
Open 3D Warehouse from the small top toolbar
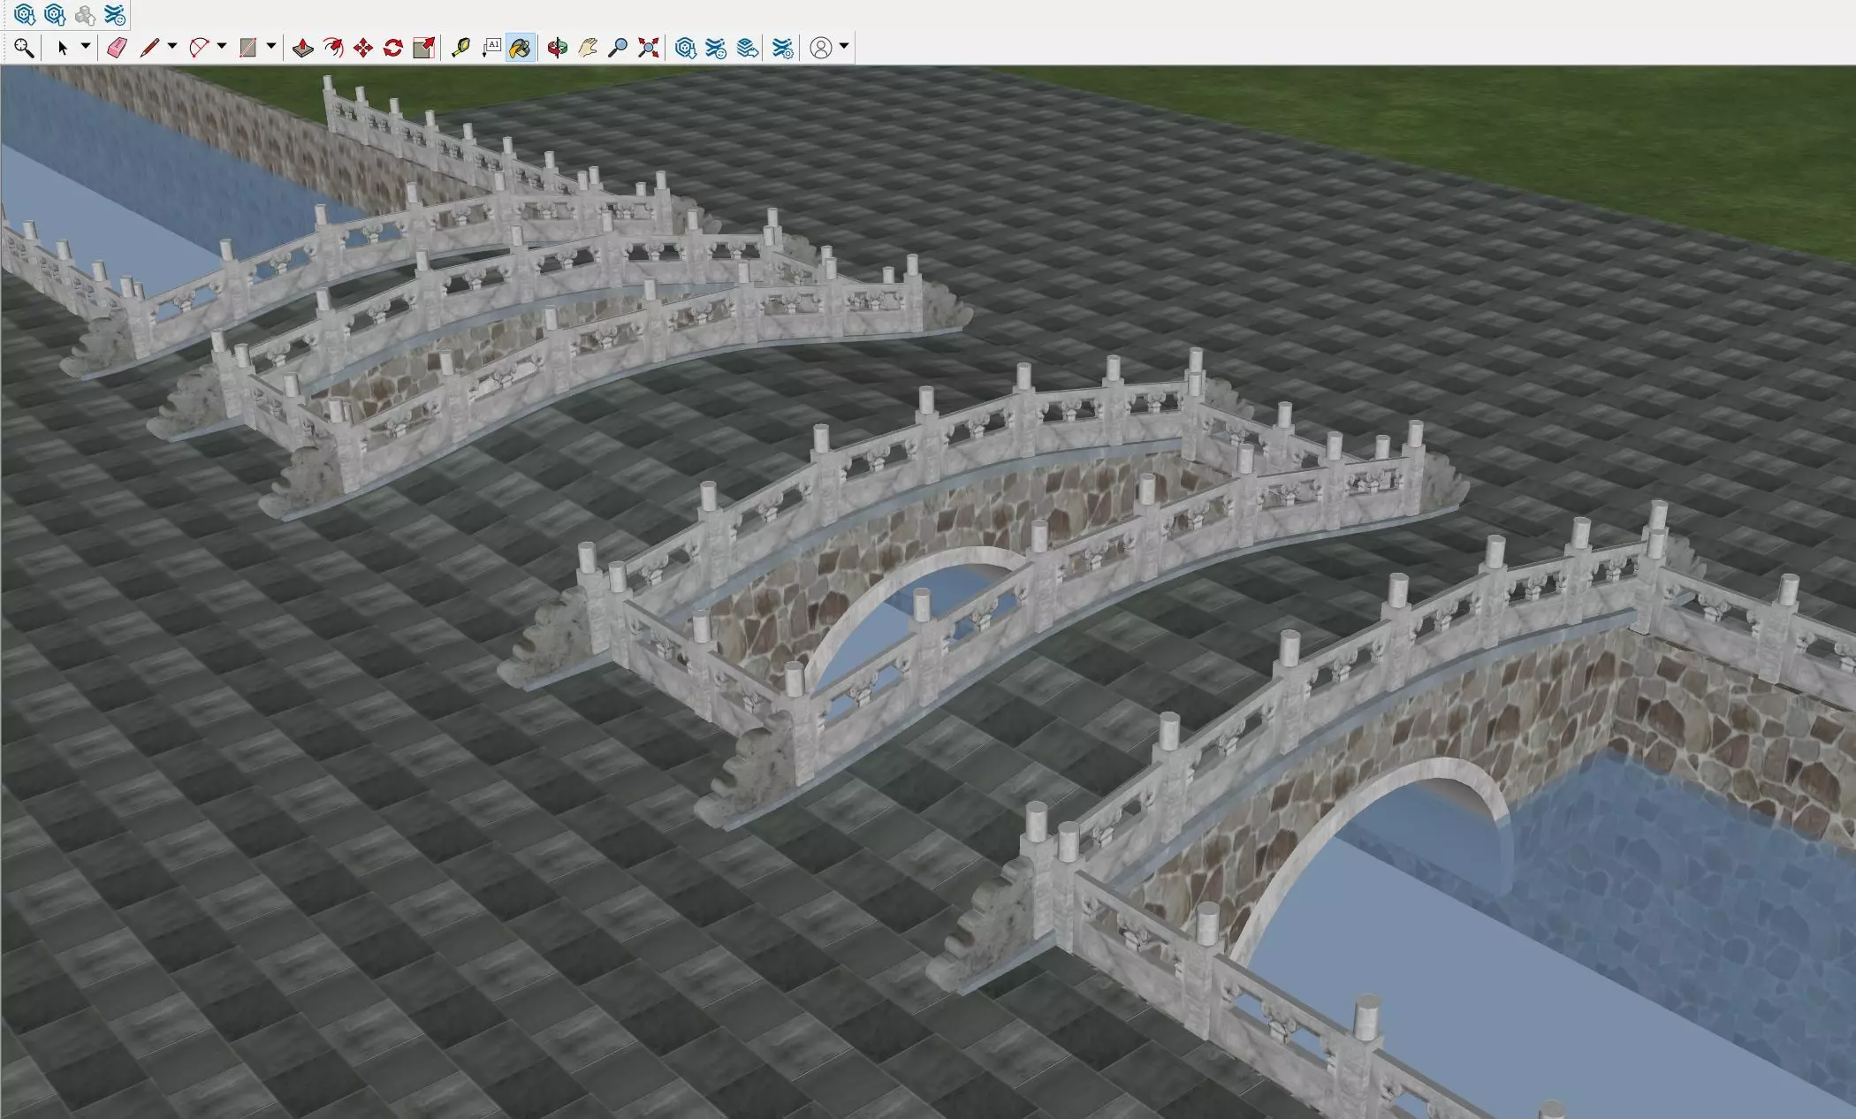[25, 15]
